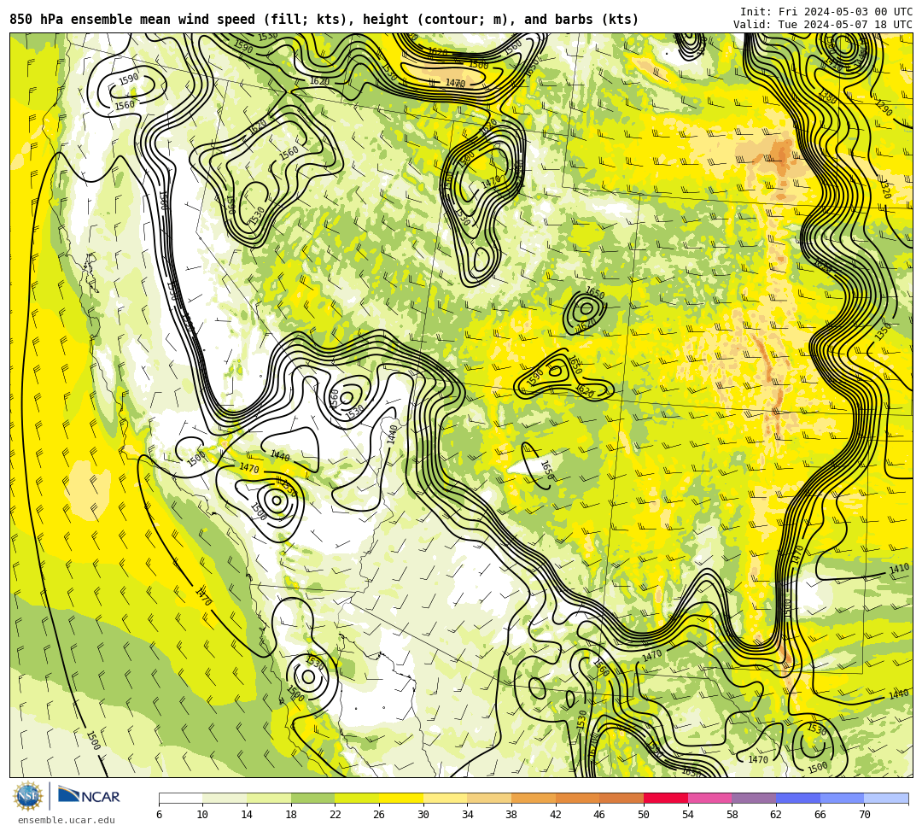Click the NSF logo
Screen dimensions: 922x831
tap(29, 796)
